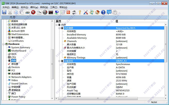Image resolution: width=169 pixels, height=105 pixels.
Task: Click the property list scroll-down arrow
Action: coord(166,95)
